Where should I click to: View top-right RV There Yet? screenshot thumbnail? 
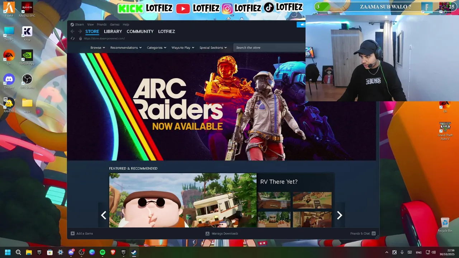point(312,200)
